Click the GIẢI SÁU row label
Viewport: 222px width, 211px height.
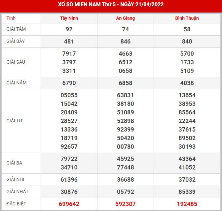point(16,62)
